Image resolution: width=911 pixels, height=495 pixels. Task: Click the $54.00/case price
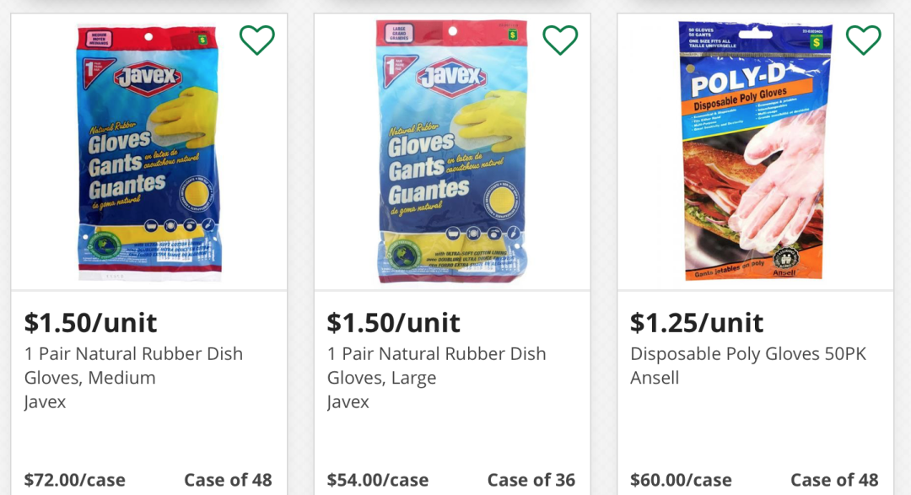[378, 480]
